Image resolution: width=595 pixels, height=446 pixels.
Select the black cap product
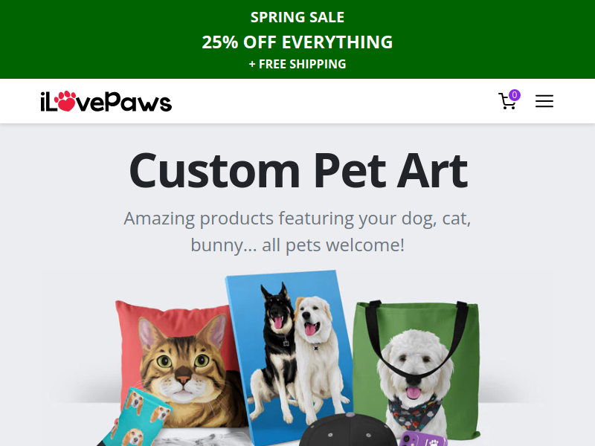[x=347, y=430]
